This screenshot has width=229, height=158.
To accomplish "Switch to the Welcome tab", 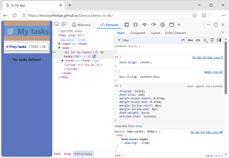I will 81,25.
